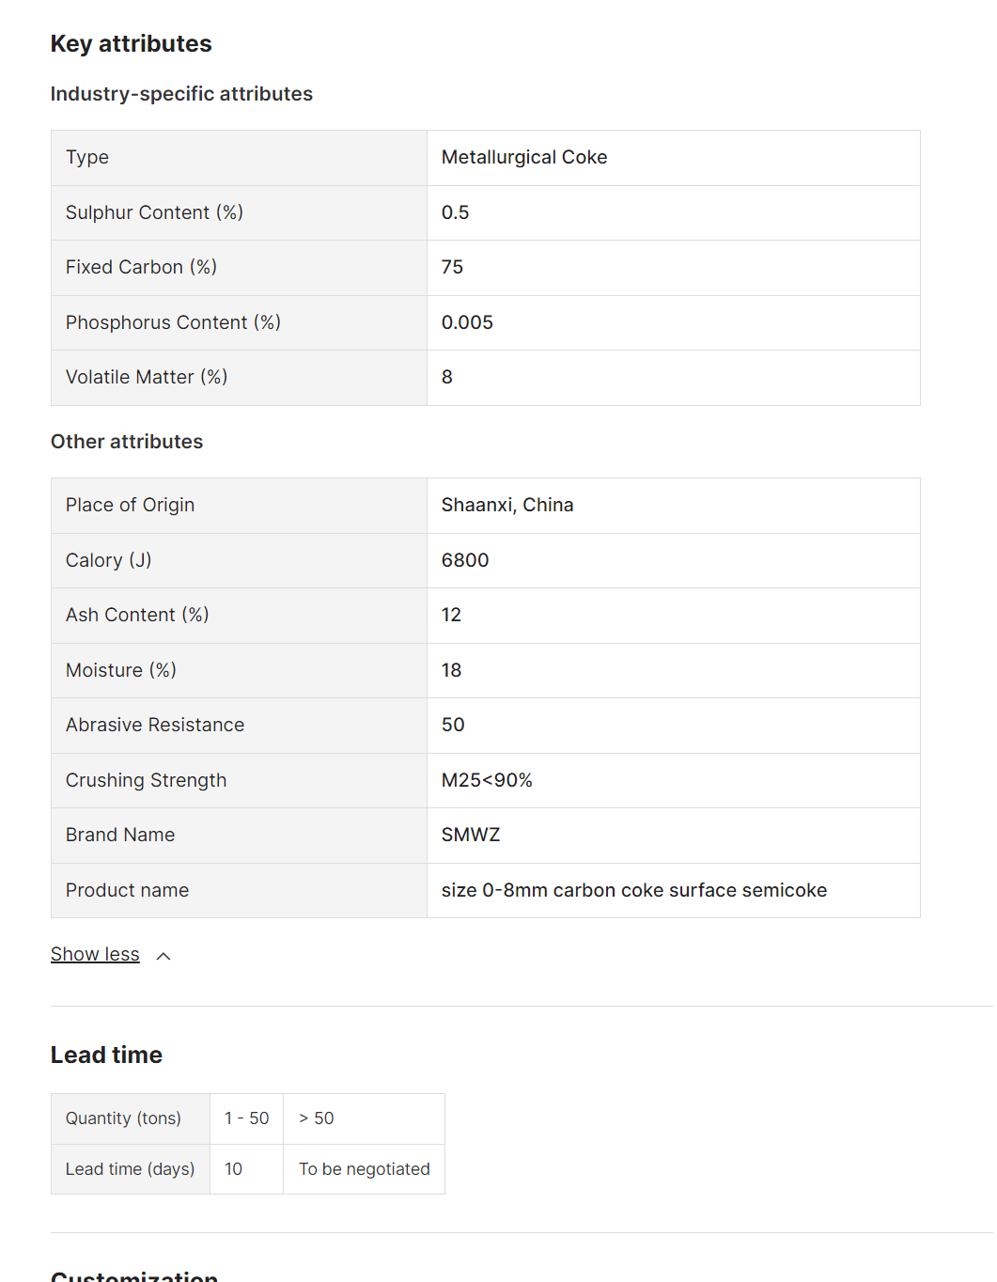The image size is (997, 1282).
Task: Select the Fixed Carbon value 75
Action: (452, 268)
